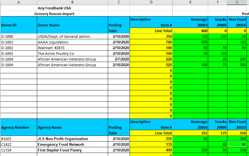Select column B header
The width and height of the screenshot is (249, 156).
72,2
